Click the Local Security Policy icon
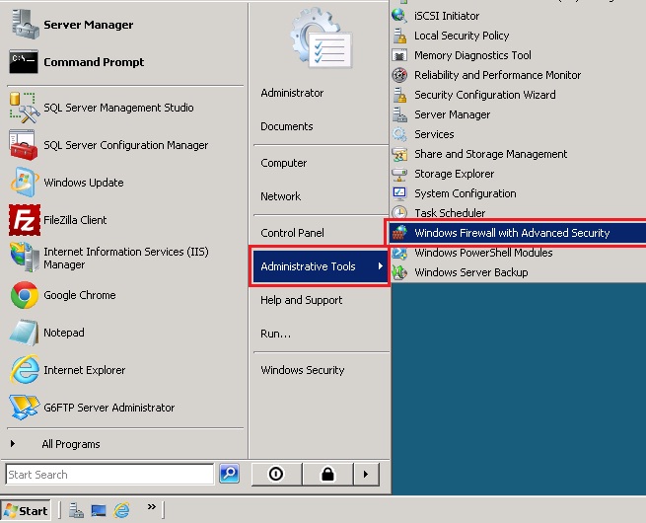 [x=399, y=36]
